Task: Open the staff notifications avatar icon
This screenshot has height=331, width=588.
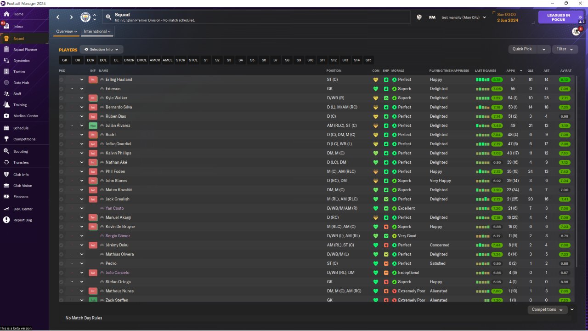Action: pyautogui.click(x=576, y=31)
